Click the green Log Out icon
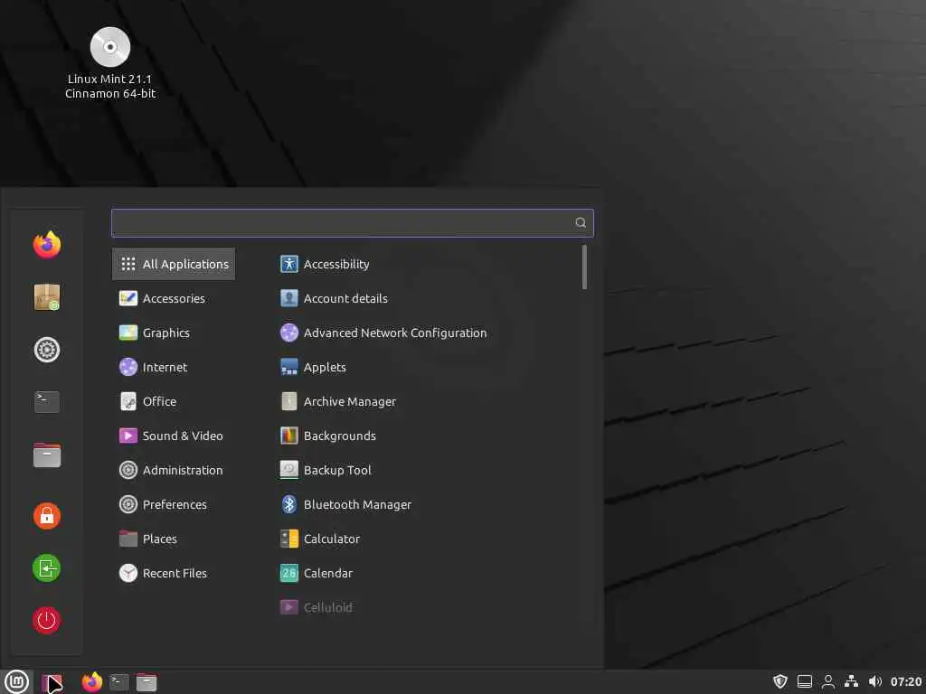The width and height of the screenshot is (926, 694). click(47, 568)
